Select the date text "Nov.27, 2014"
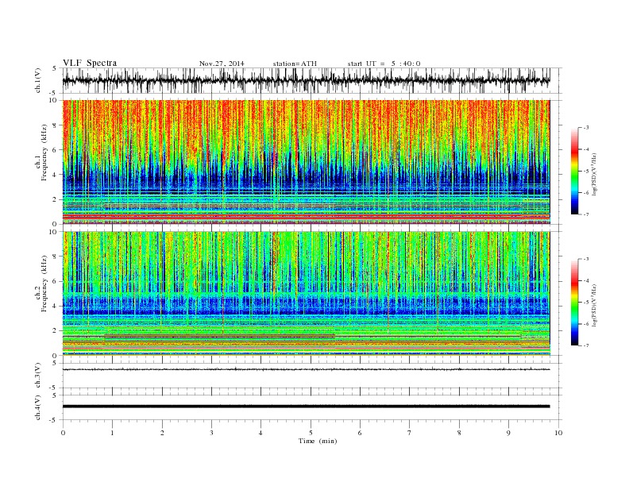The image size is (629, 486). (x=222, y=64)
